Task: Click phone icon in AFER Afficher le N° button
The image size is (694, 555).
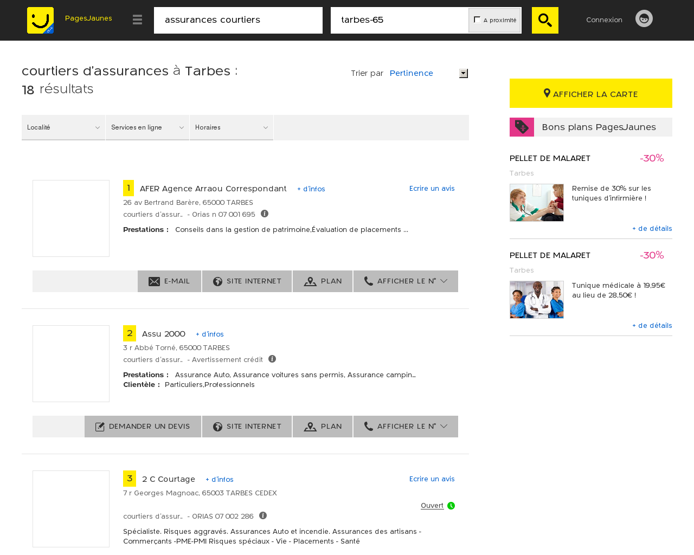Action: pos(369,281)
